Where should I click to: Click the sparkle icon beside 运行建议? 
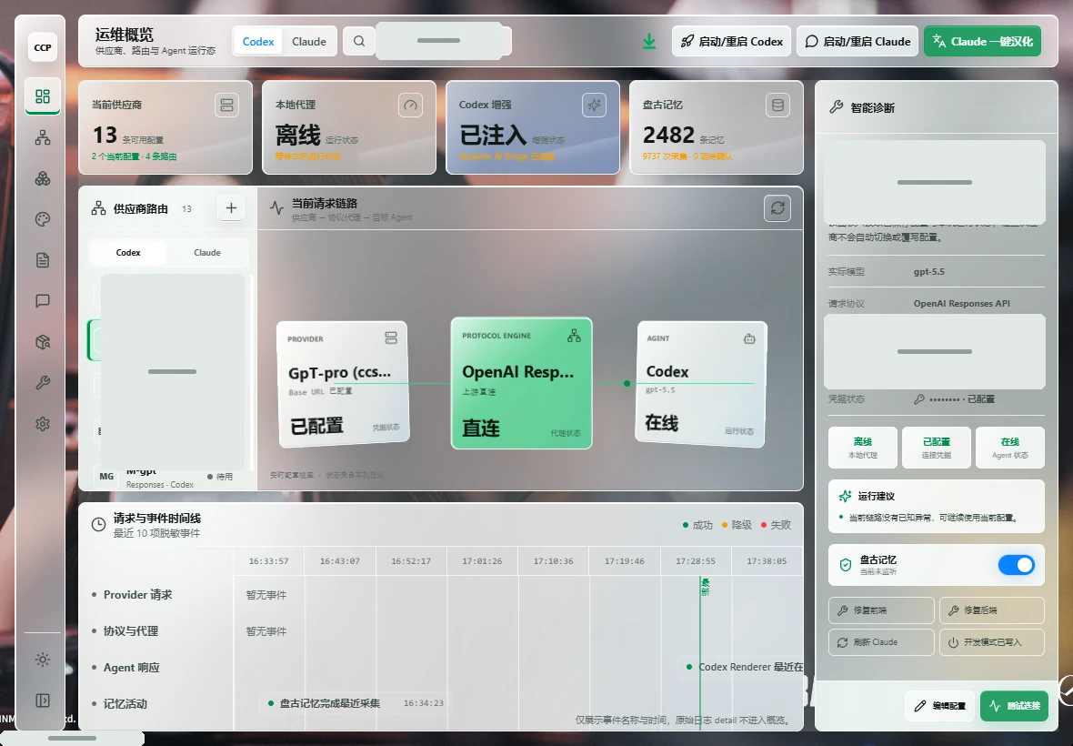845,496
